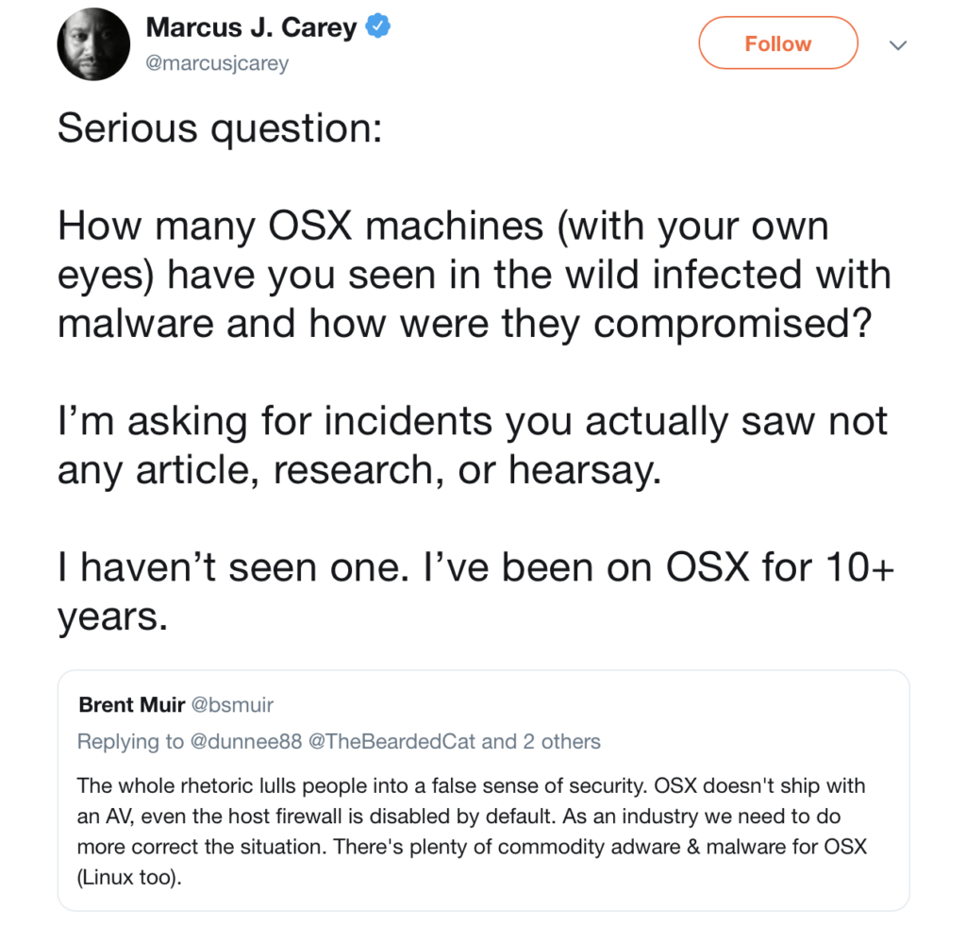Viewport: 966px width, 927px height.
Task: Click the "I'm asking for incidents" line
Action: click(x=472, y=421)
